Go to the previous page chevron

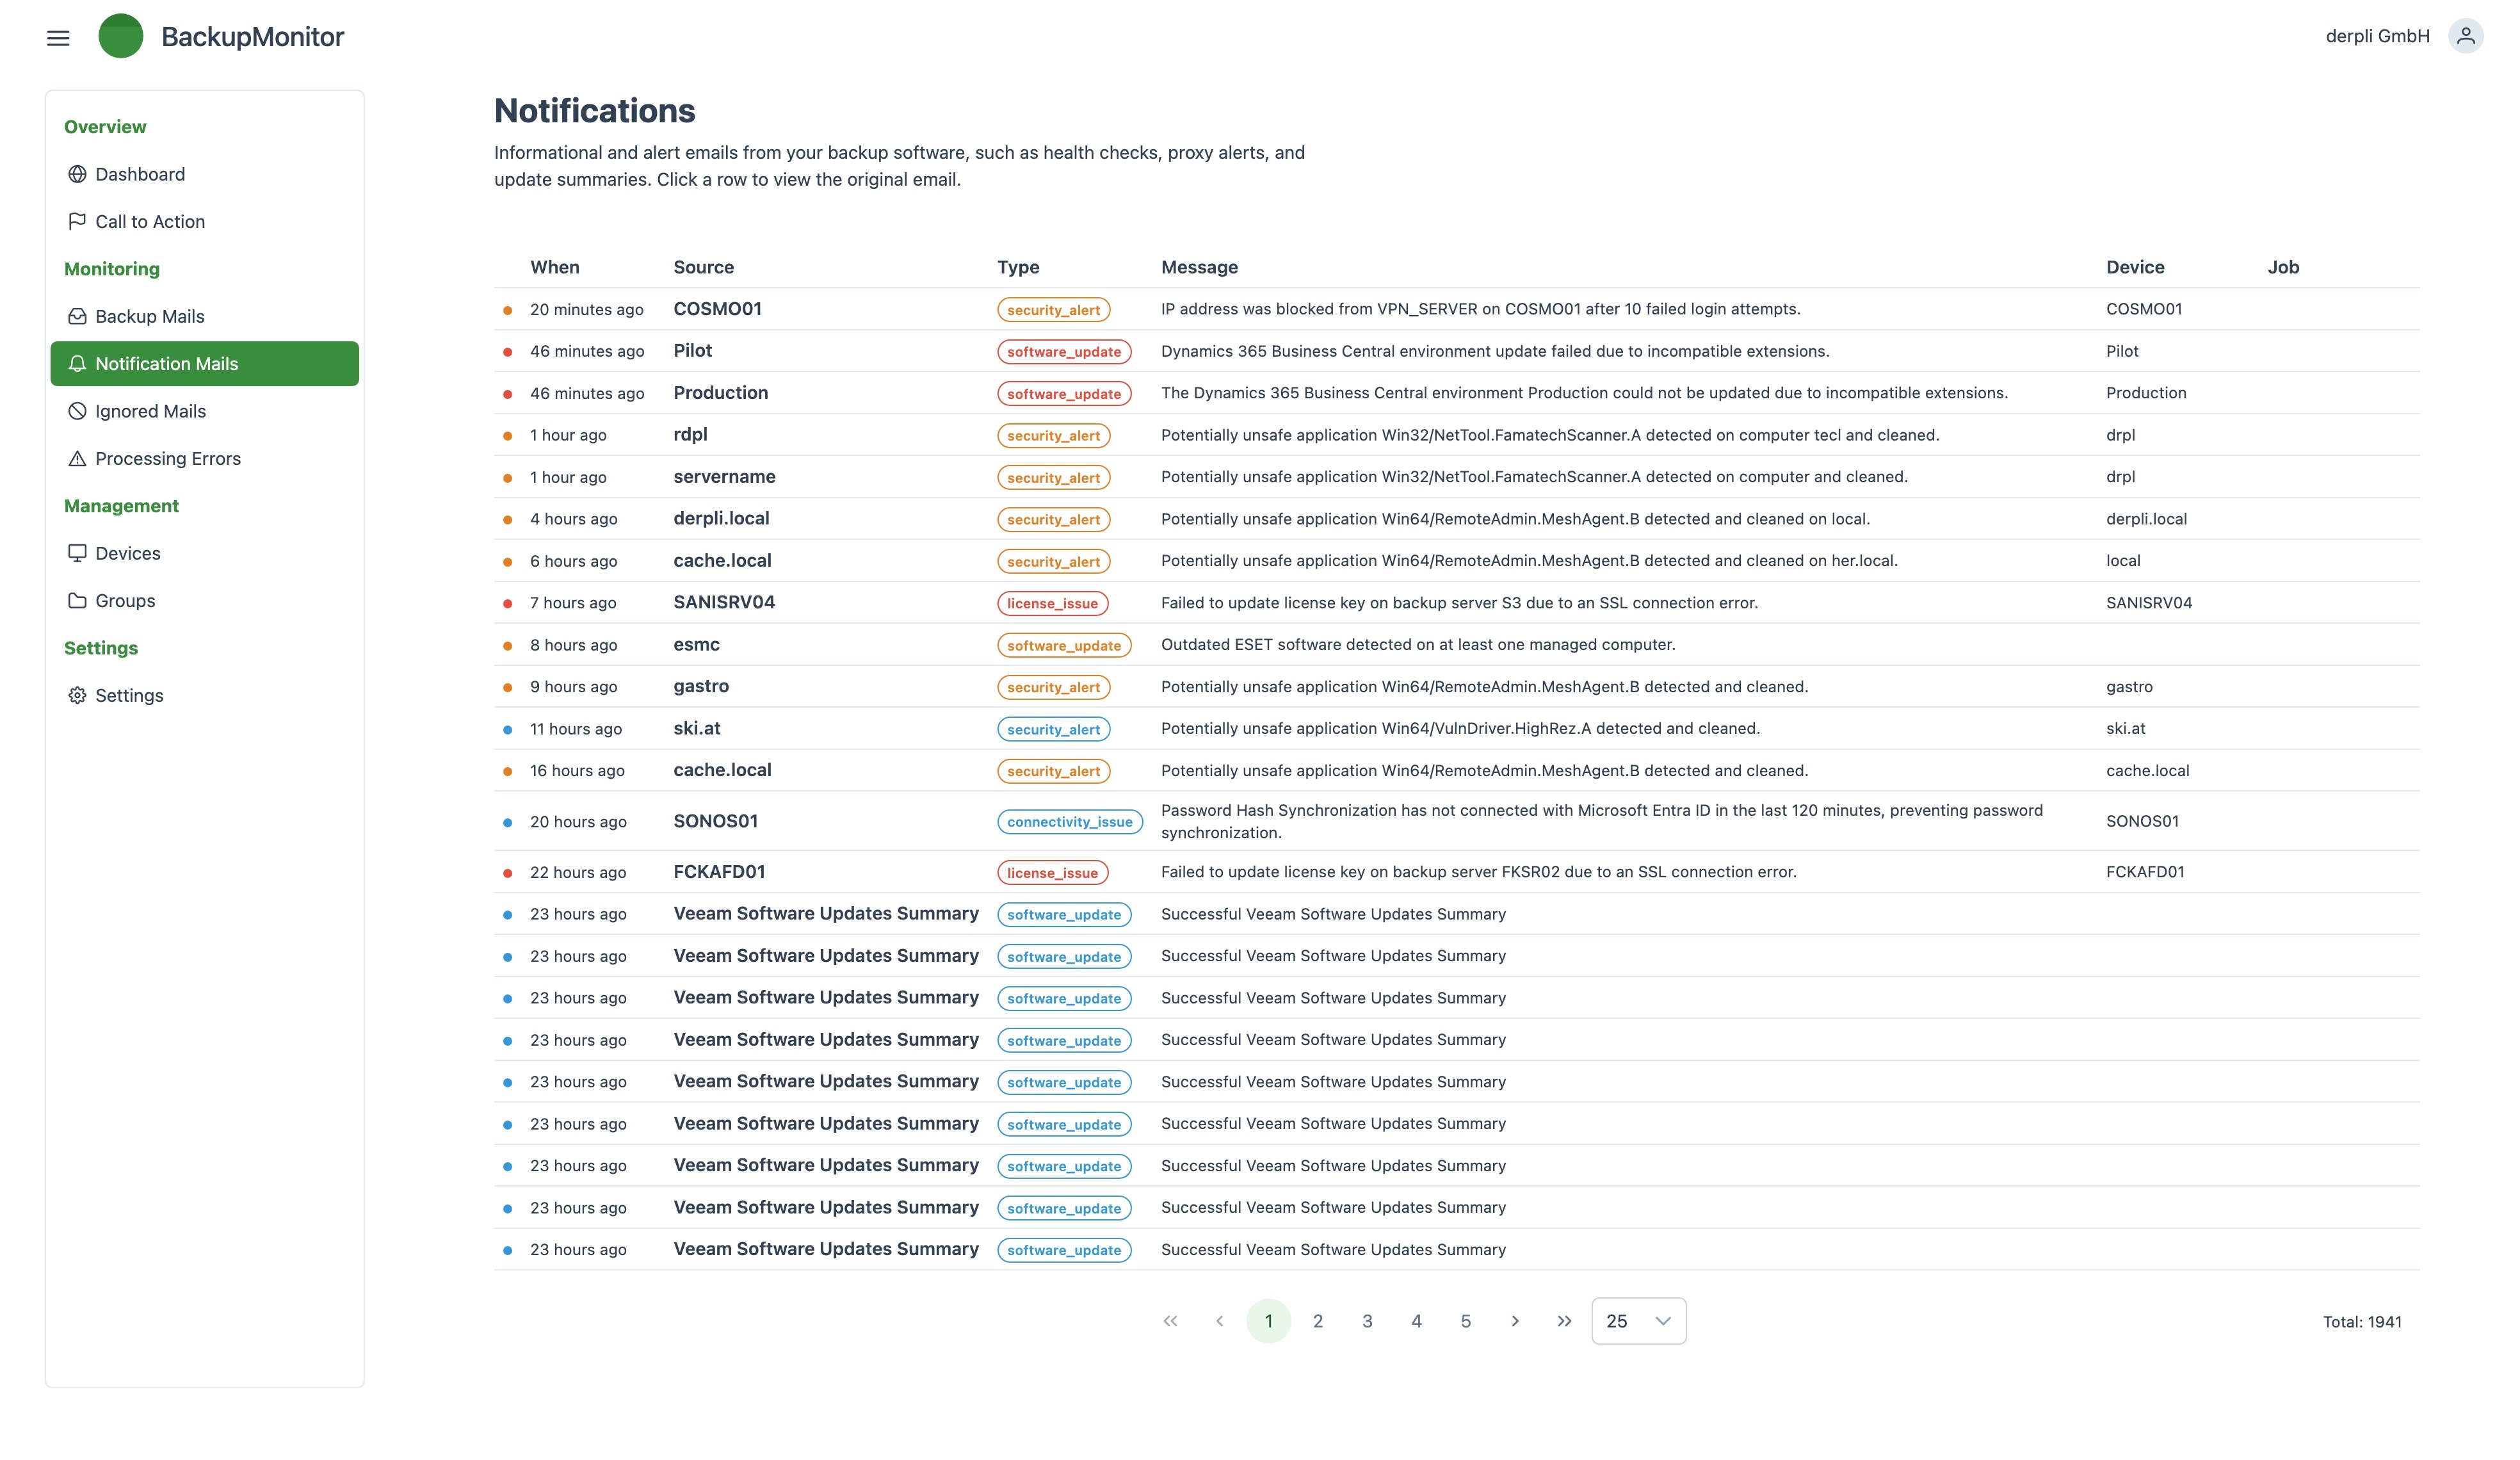pos(1219,1321)
